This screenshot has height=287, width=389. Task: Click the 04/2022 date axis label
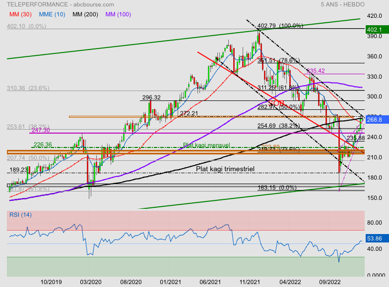pos(290,282)
